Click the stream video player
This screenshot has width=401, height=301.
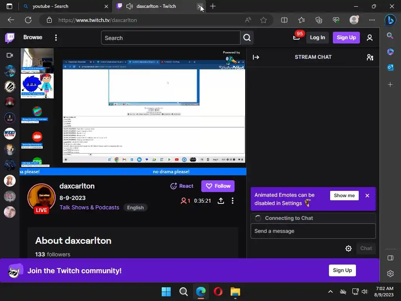(133, 112)
